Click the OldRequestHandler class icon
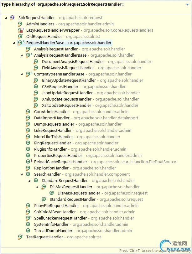The image size is (192, 254). [20, 36]
